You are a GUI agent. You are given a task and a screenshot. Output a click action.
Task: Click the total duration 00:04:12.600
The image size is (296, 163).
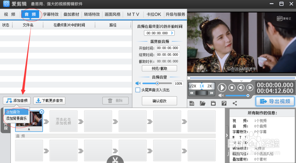(x=275, y=91)
